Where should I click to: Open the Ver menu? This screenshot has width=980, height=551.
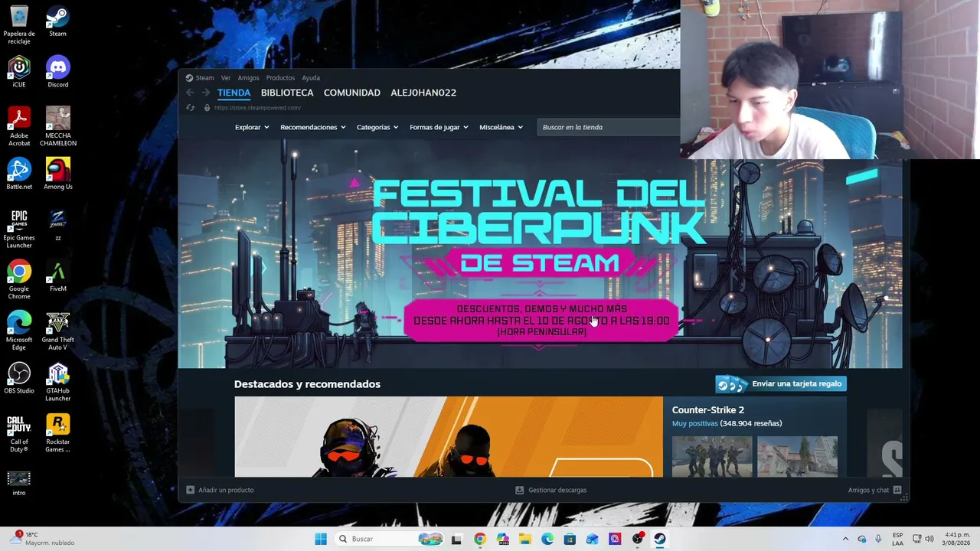click(226, 77)
